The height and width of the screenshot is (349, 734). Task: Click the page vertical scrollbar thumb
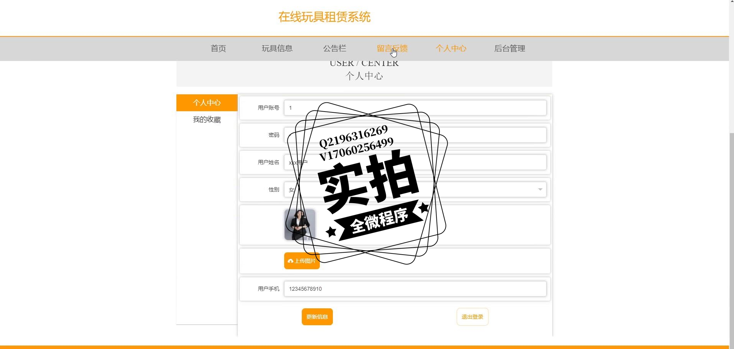tap(731, 238)
